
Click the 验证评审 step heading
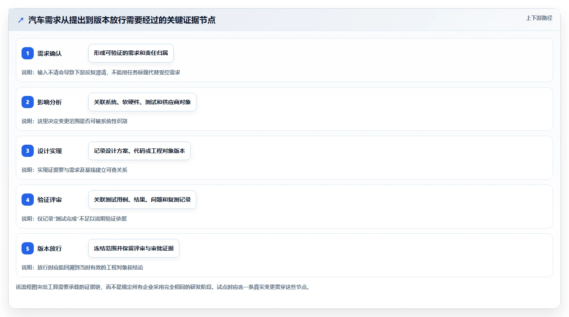pos(50,200)
